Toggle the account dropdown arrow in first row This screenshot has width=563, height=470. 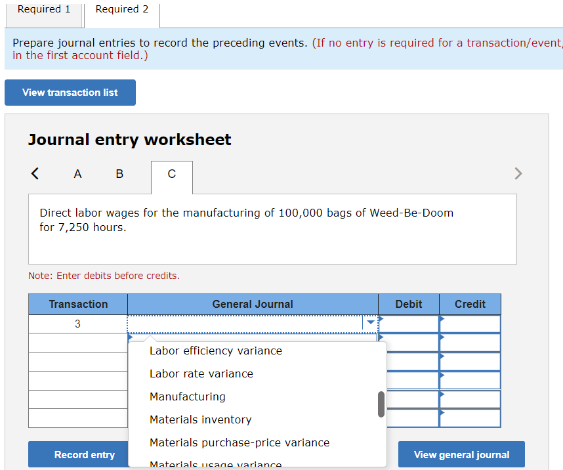[x=371, y=322]
